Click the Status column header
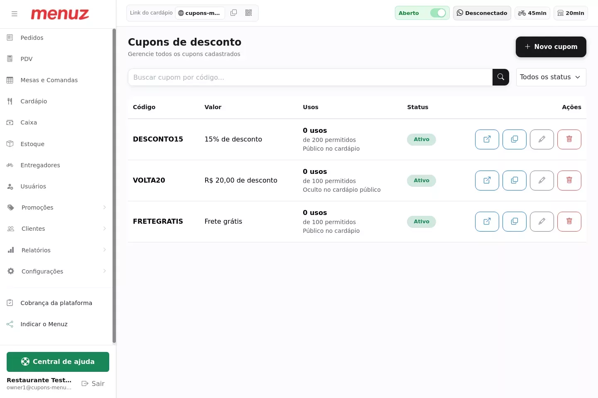This screenshot has height=398, width=598. [418, 107]
